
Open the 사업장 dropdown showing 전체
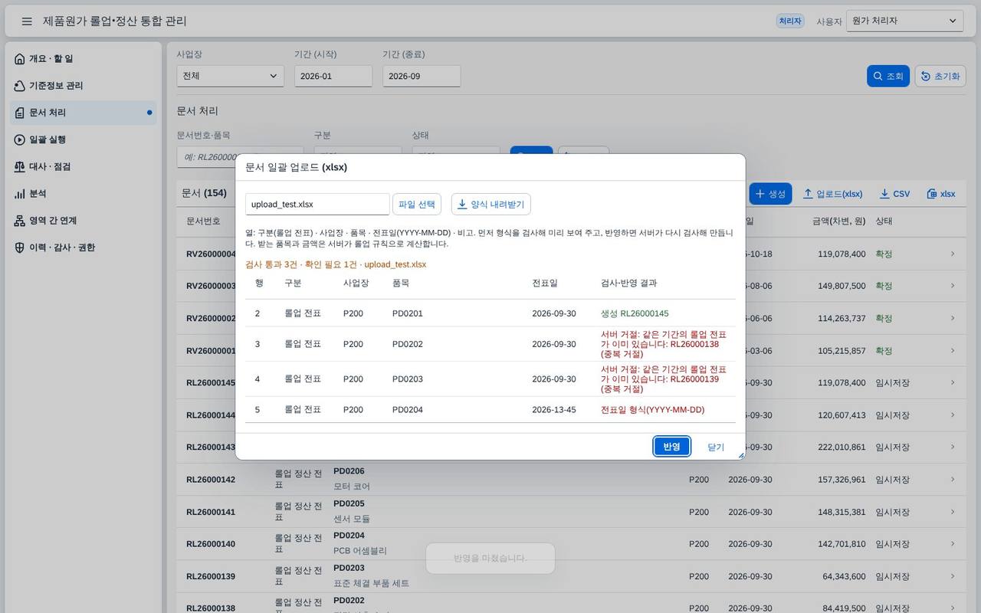231,76
